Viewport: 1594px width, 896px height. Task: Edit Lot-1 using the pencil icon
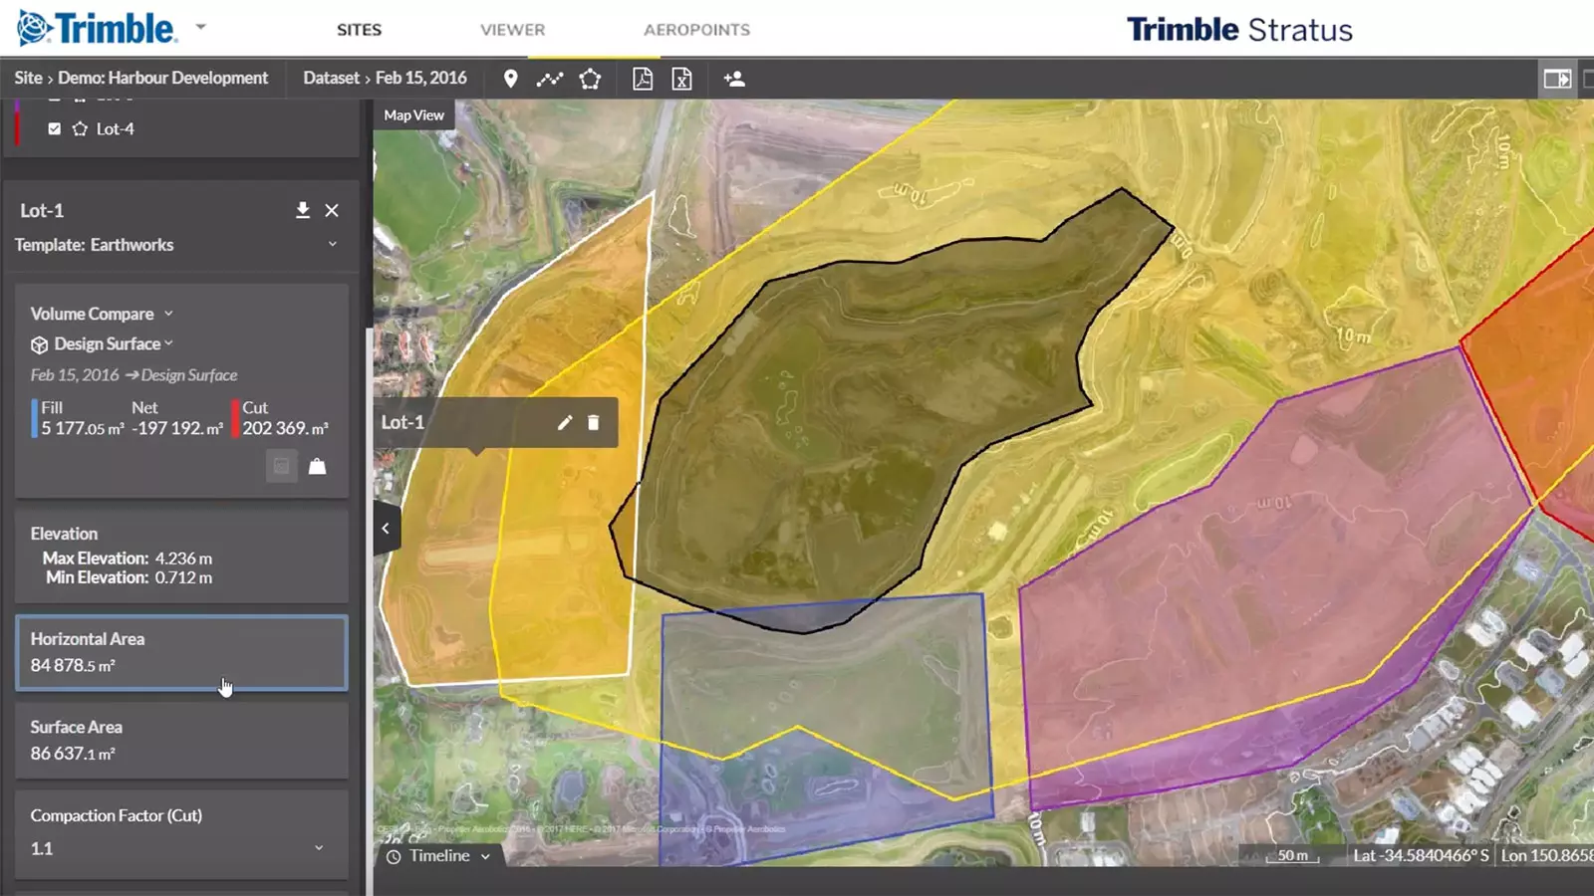click(565, 422)
